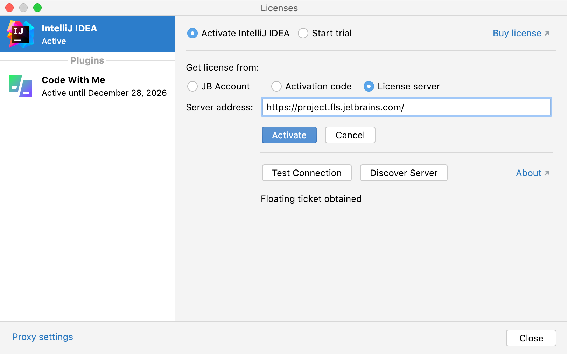This screenshot has height=354, width=567.
Task: Click the IntelliJ IDEA logo icon
Action: 20,34
